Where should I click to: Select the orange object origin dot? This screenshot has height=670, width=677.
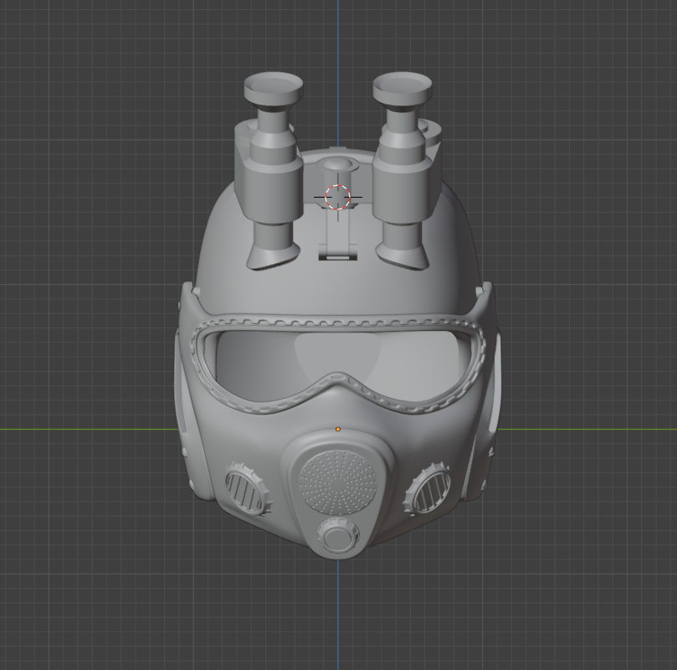[338, 429]
